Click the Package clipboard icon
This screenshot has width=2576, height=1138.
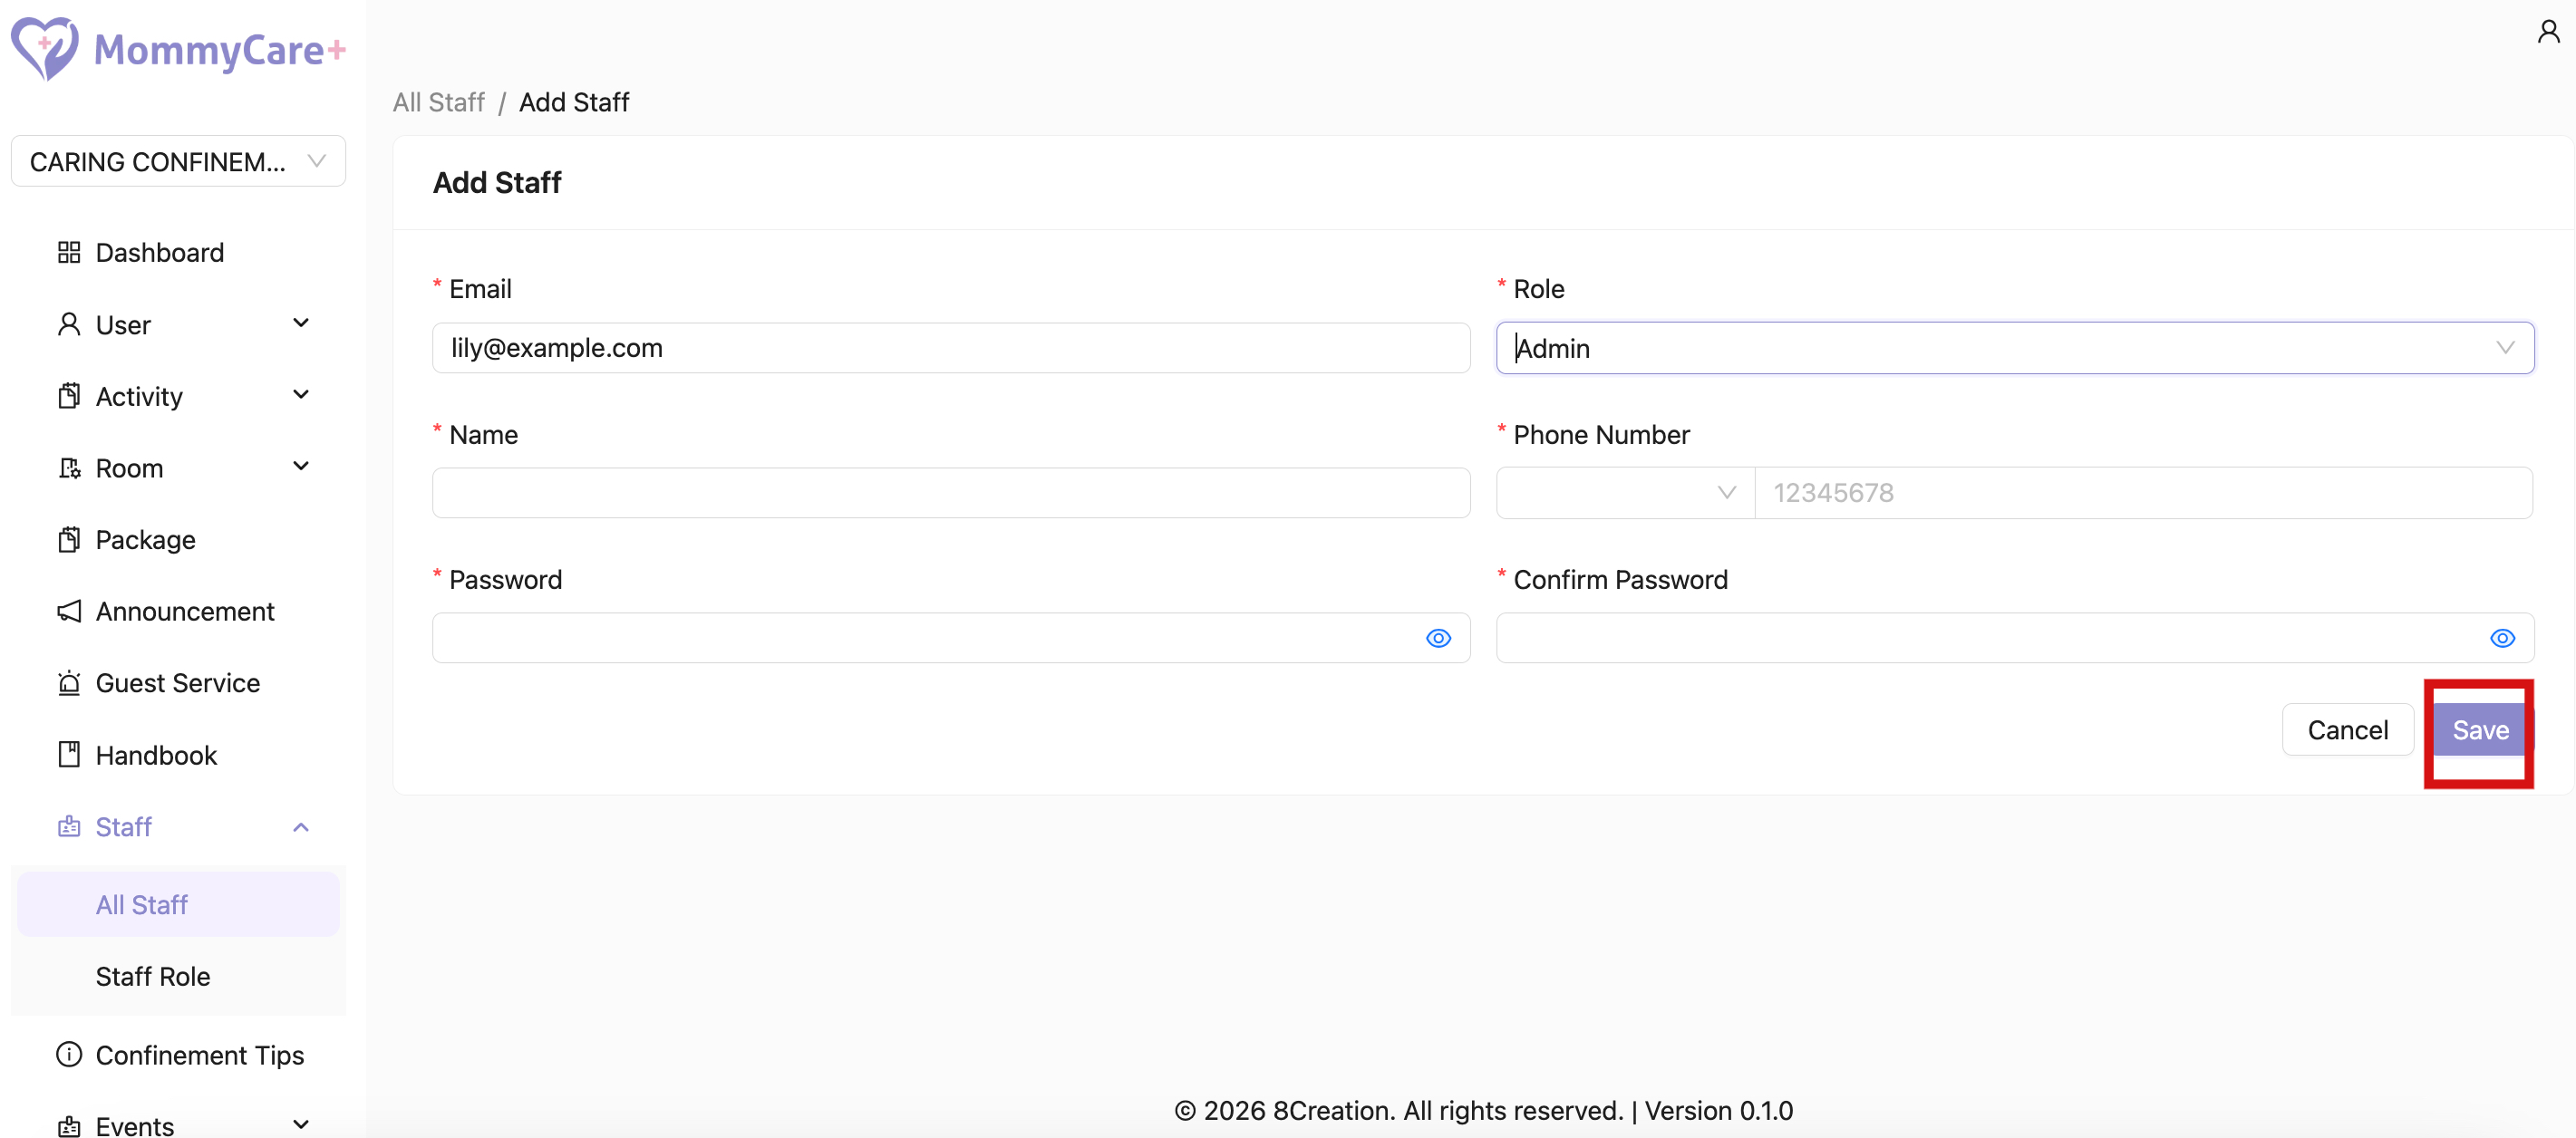(69, 540)
